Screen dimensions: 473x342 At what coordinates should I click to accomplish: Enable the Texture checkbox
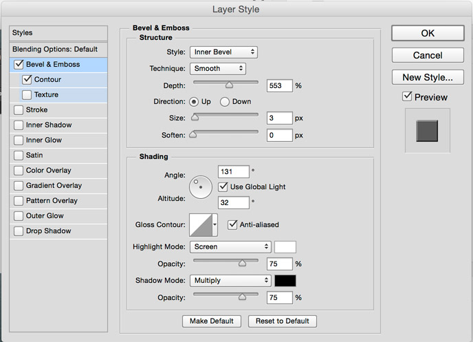pyautogui.click(x=27, y=95)
